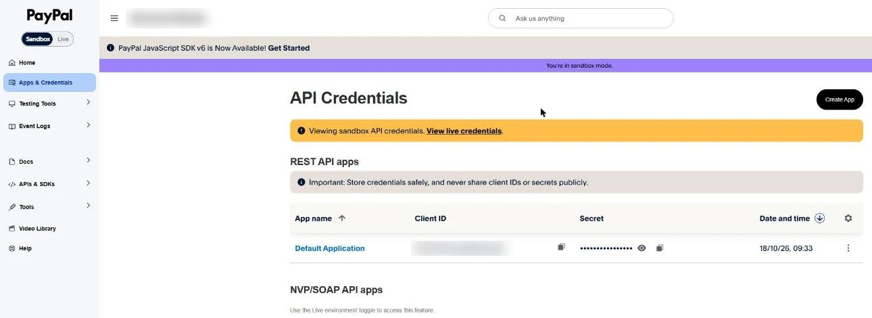Click the NVP/SOAP API apps heading

(336, 290)
